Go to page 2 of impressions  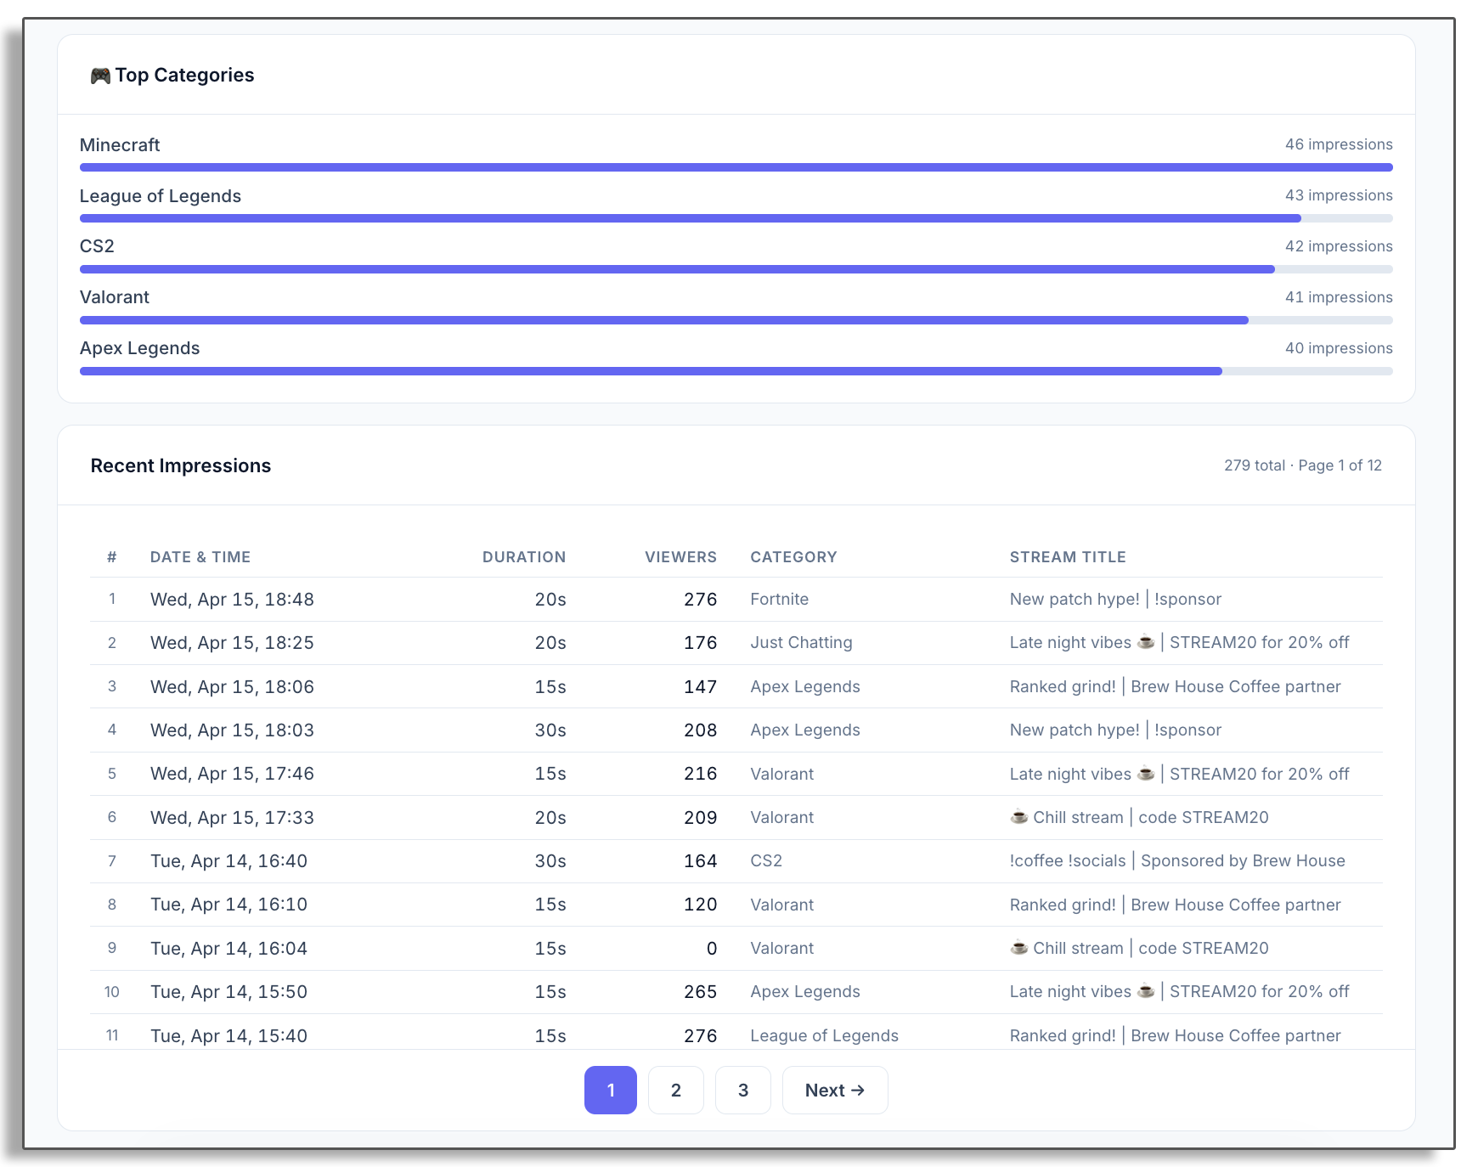[x=675, y=1090]
